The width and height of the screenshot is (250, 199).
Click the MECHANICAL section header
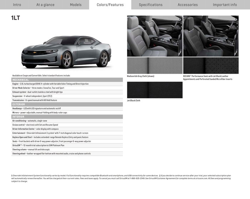click(67, 80)
